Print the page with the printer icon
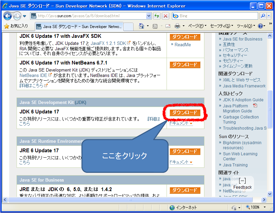275x213 pixels. (177, 26)
